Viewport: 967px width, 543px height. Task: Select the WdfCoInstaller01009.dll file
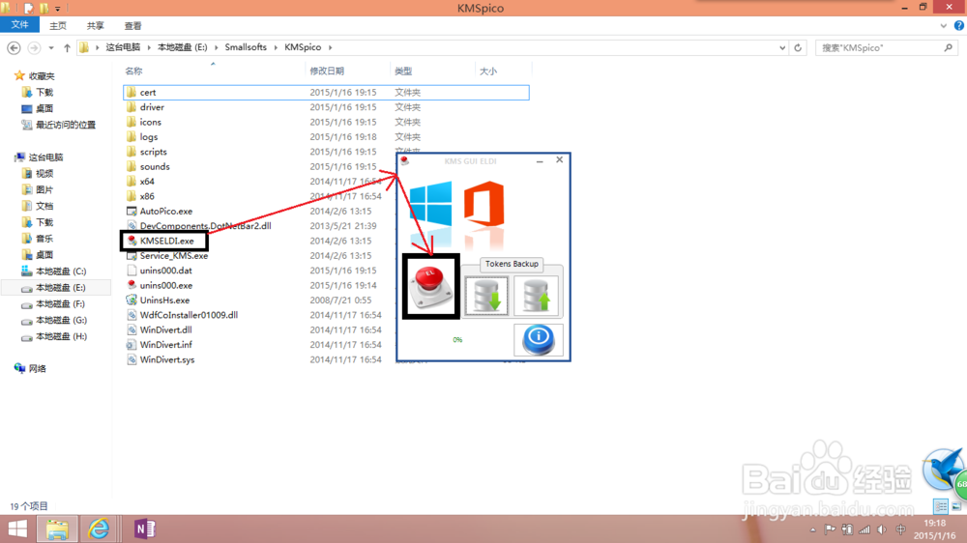[189, 315]
